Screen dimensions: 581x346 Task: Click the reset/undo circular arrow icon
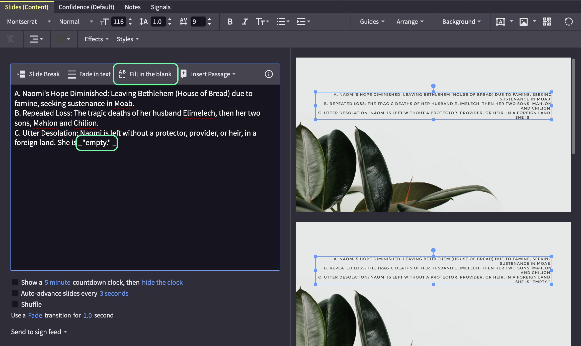[x=568, y=22]
